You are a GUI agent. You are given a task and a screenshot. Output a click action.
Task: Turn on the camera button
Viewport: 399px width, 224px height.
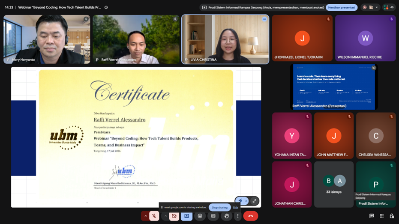[174, 216]
